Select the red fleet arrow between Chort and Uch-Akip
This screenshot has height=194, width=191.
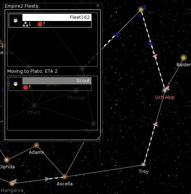[155, 56]
